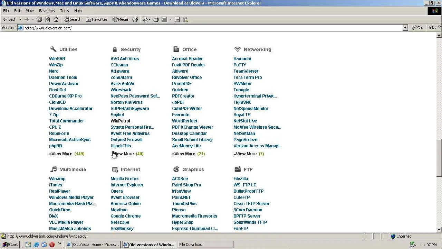The image size is (442, 249).
Task: Click the vertical scrollbar down arrow
Action: click(x=439, y=230)
